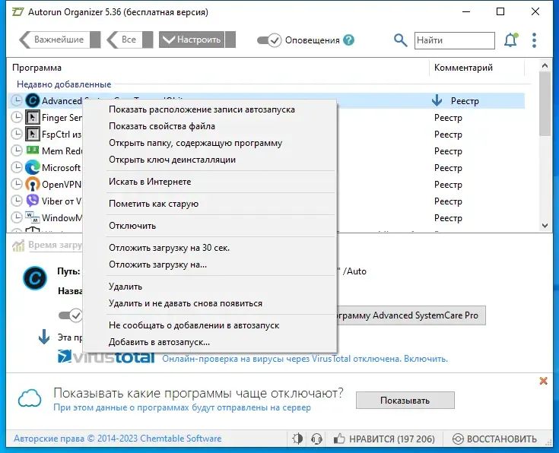The width and height of the screenshot is (559, 453).
Task: Click ВОССТАНОВИТЬ in the status bar
Action: coord(495,439)
